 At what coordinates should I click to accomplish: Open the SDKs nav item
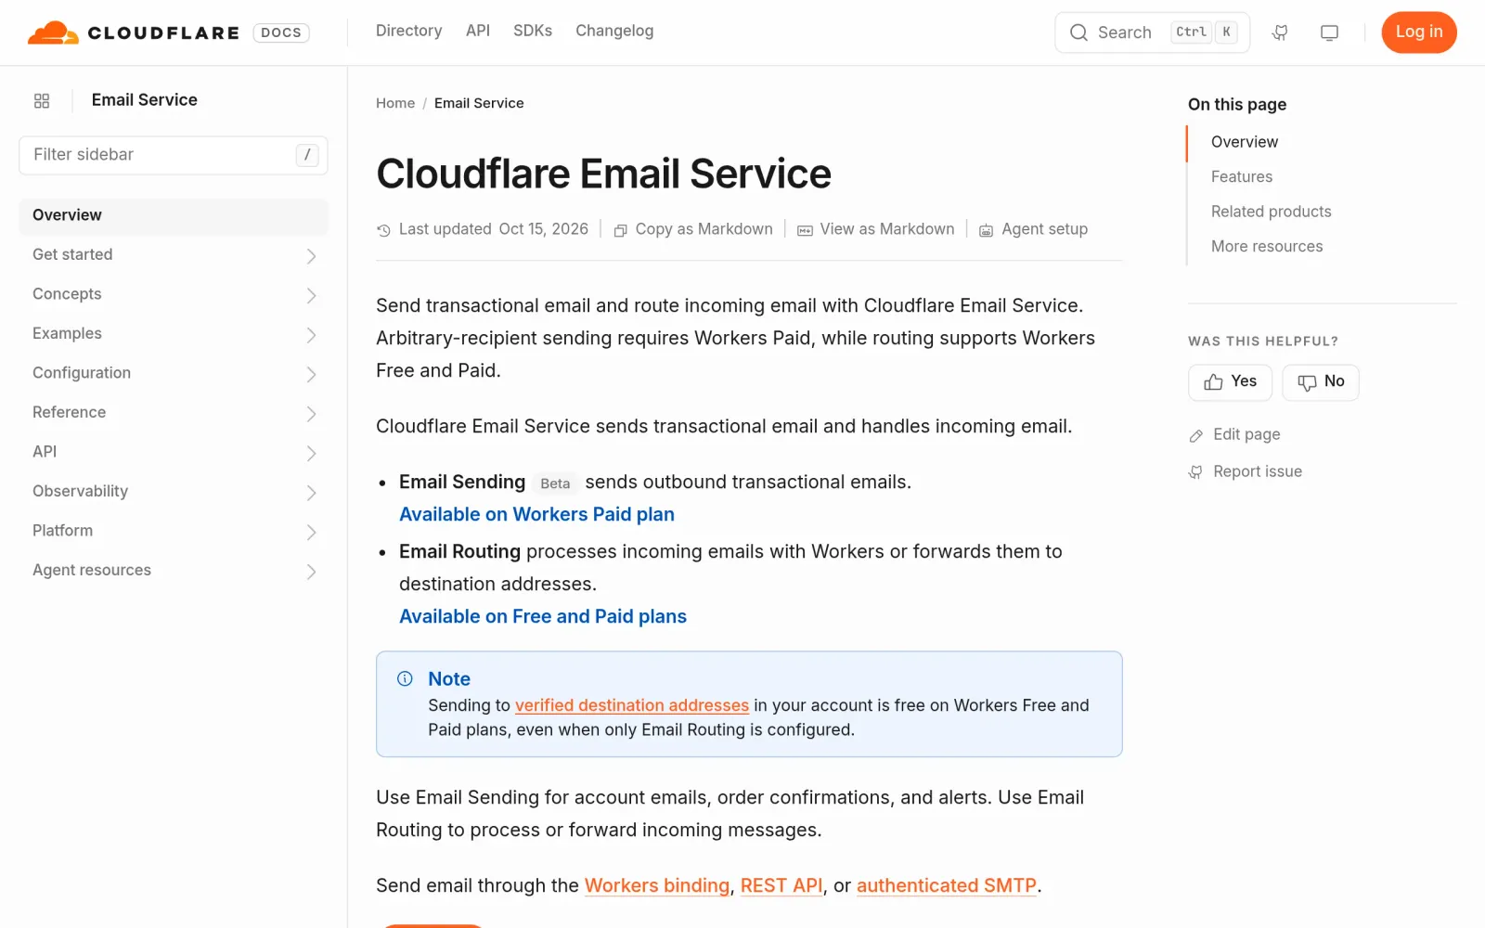click(x=533, y=31)
